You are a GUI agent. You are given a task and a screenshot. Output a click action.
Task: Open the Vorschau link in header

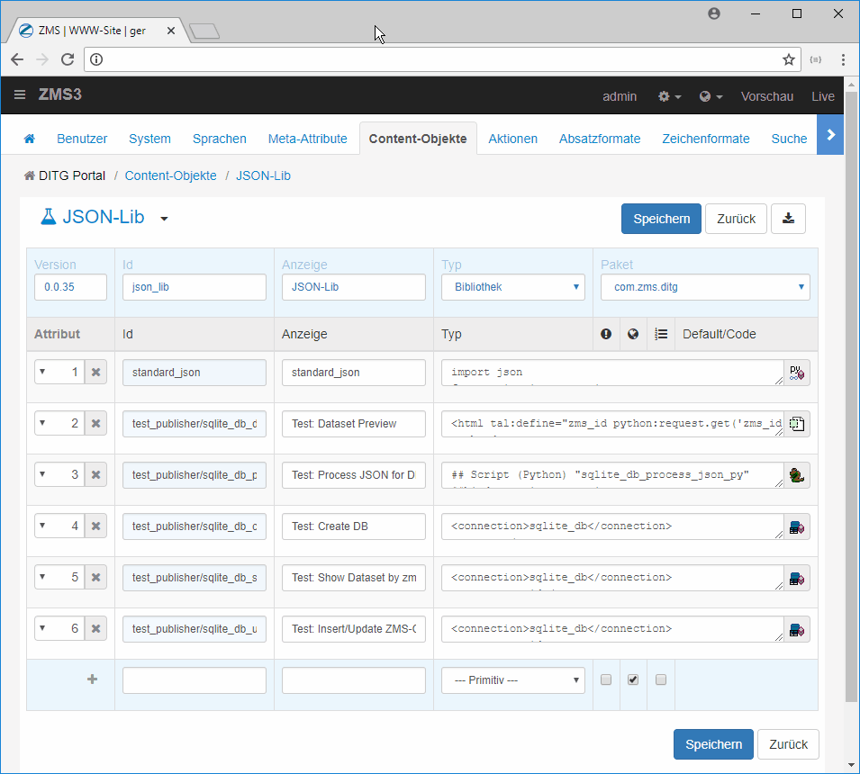coord(766,96)
